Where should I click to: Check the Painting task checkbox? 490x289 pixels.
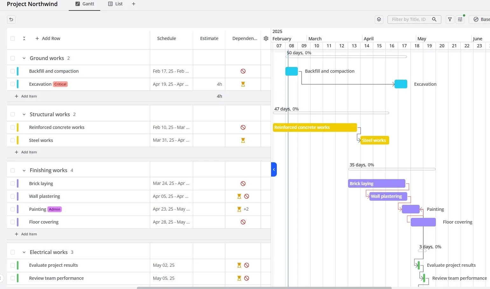[12, 209]
